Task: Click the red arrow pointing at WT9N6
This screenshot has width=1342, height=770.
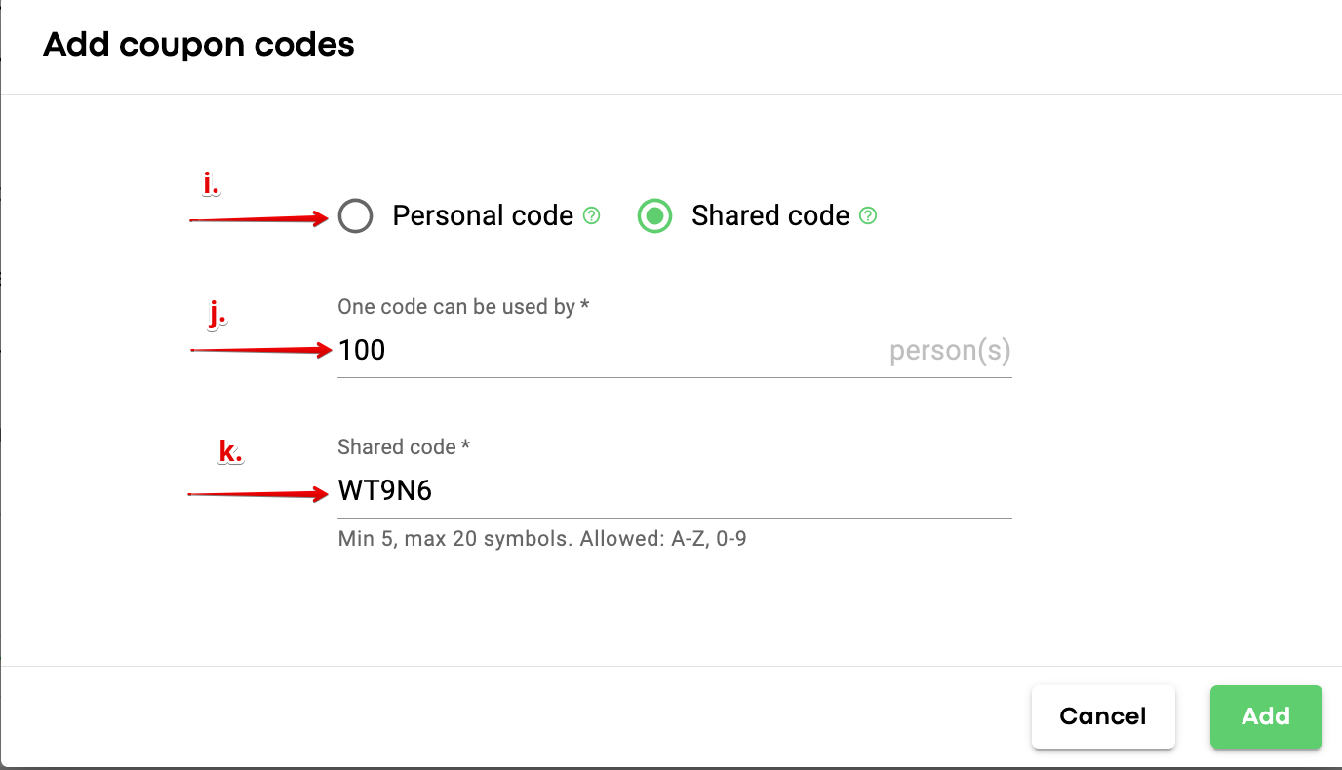Action: (x=257, y=495)
